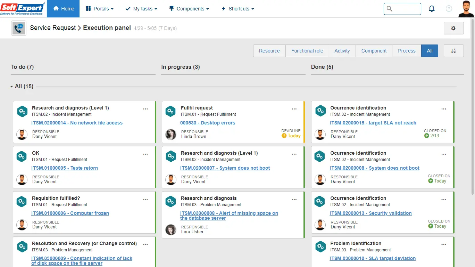475x267 pixels.
Task: Open the help question mark icon
Action: (x=449, y=9)
